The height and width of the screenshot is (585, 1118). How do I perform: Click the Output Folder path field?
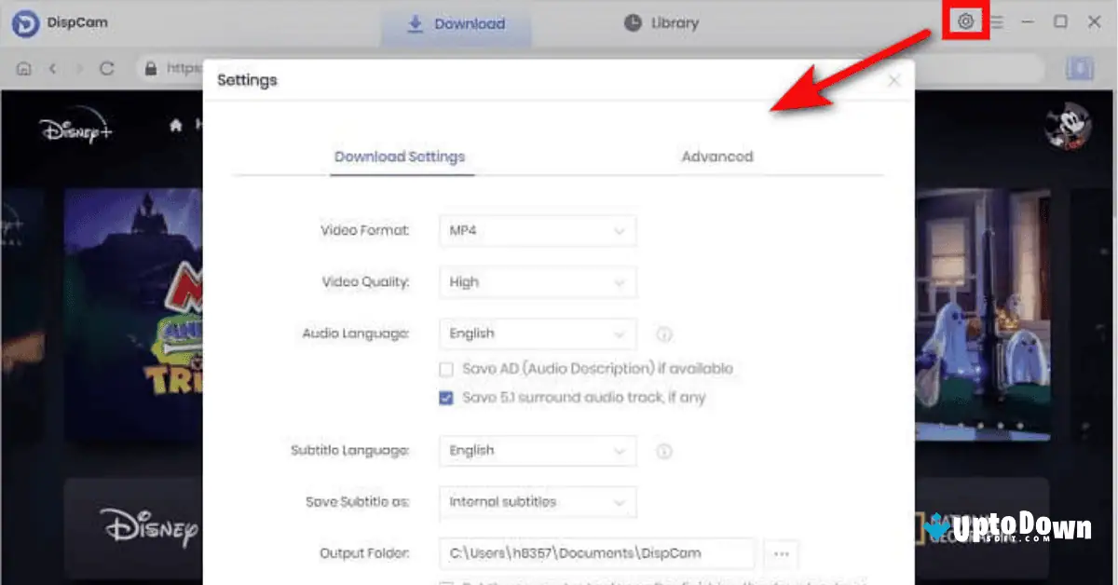[x=596, y=553]
